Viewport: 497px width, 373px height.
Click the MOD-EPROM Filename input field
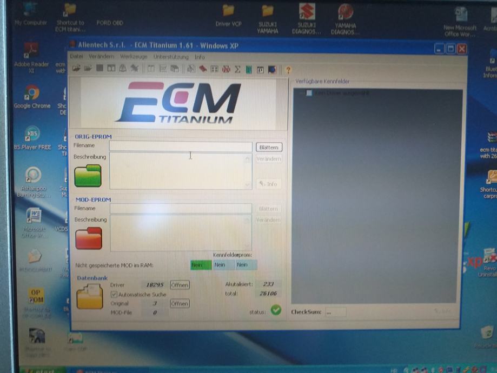coord(181,209)
